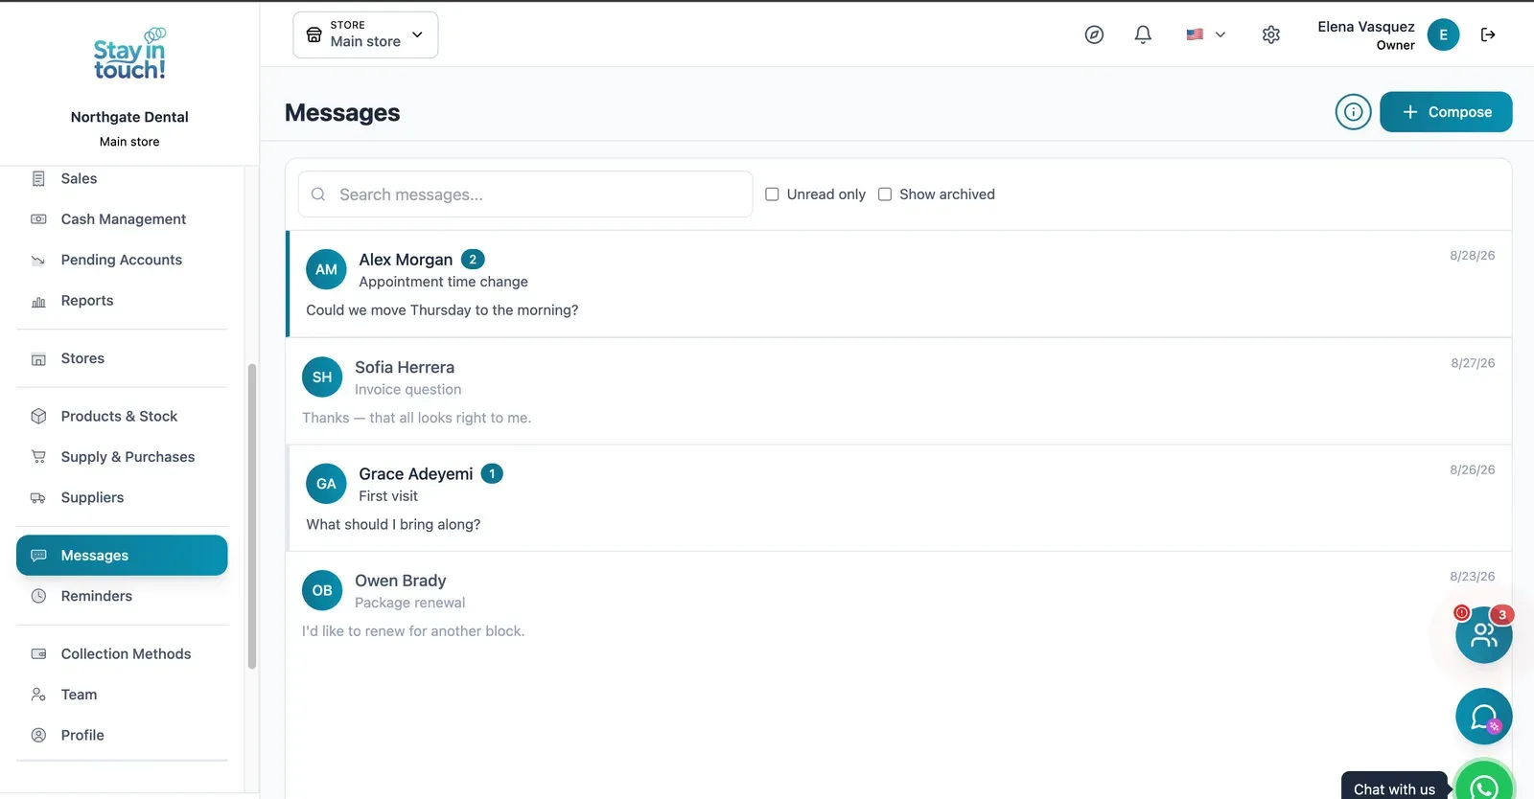This screenshot has height=799, width=1534.
Task: Click the sidebar vertical scrollbar
Action: tap(252, 515)
